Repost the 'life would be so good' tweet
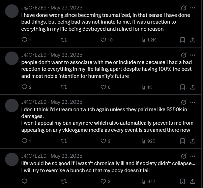This screenshot has height=188, width=203. [64, 181]
